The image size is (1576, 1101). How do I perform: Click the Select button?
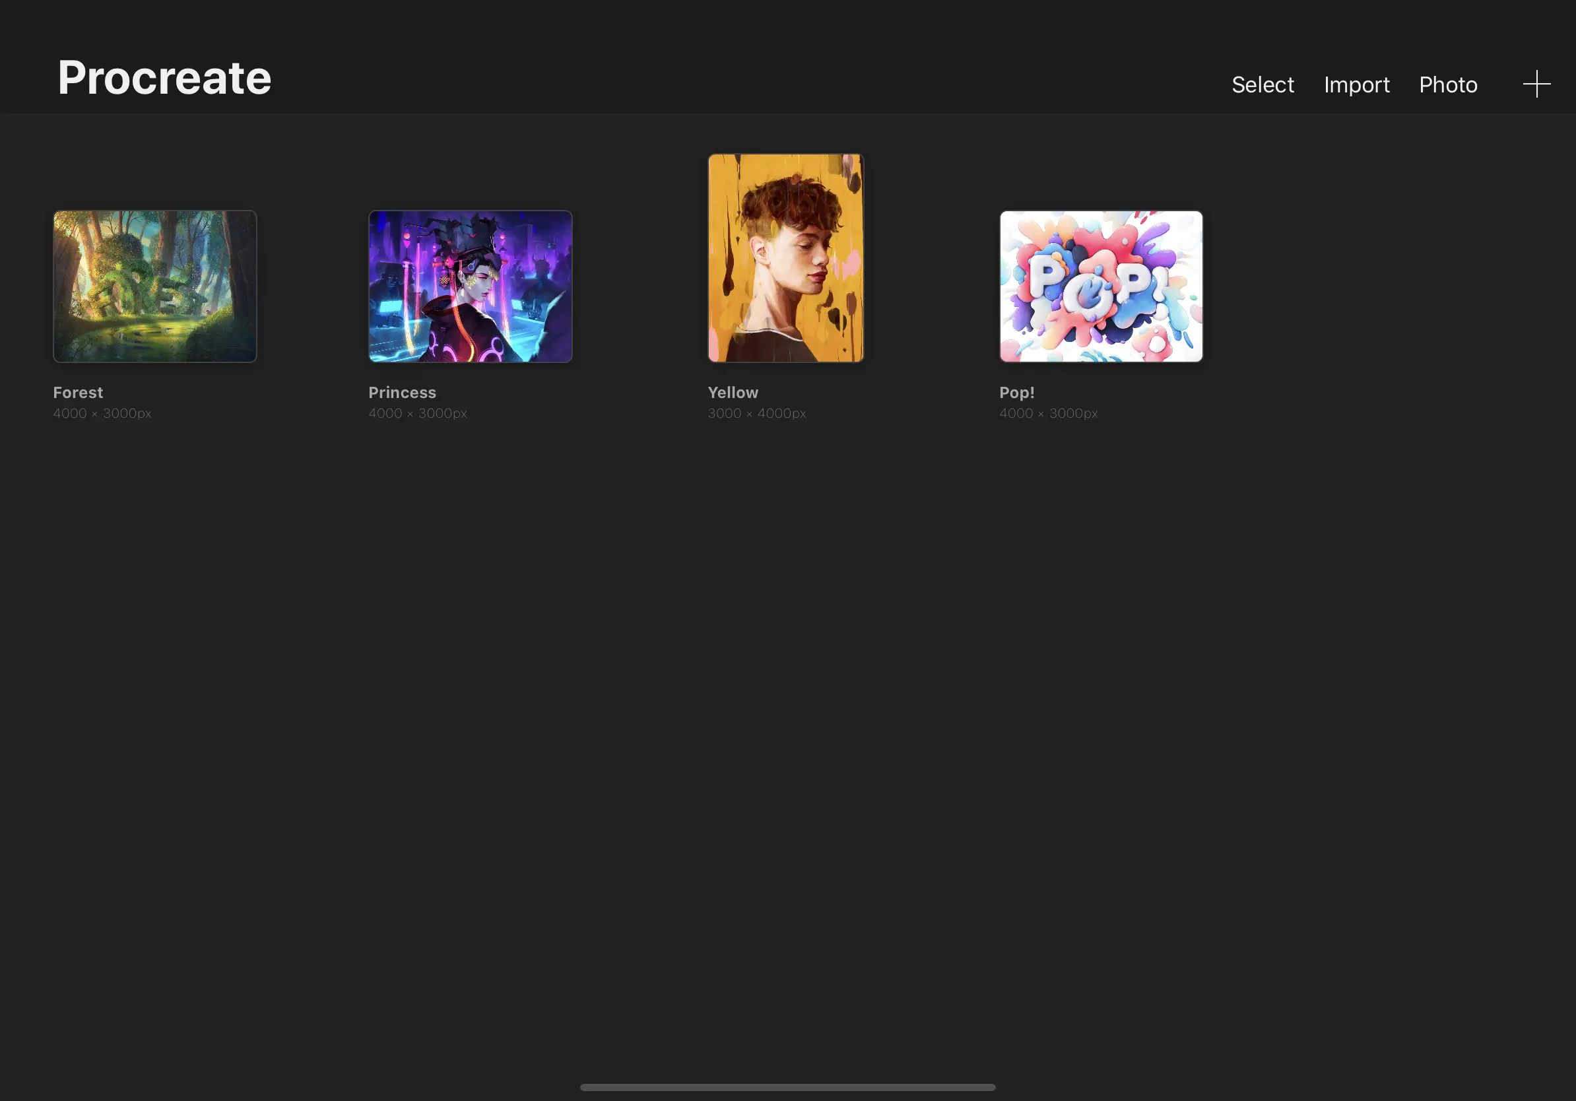coord(1263,84)
